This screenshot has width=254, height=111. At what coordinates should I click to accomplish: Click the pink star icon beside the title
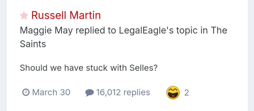pyautogui.click(x=24, y=16)
